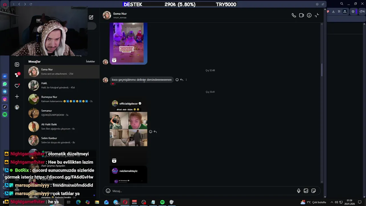Open the emoji picker beside Mesaj field
366x206 pixels.
(108, 191)
